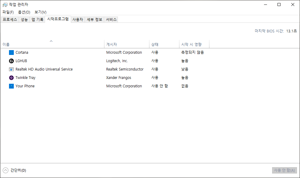This screenshot has width=300, height=178.
Task: Click the 사용 status of the LGHUB row
Action: coord(155,61)
